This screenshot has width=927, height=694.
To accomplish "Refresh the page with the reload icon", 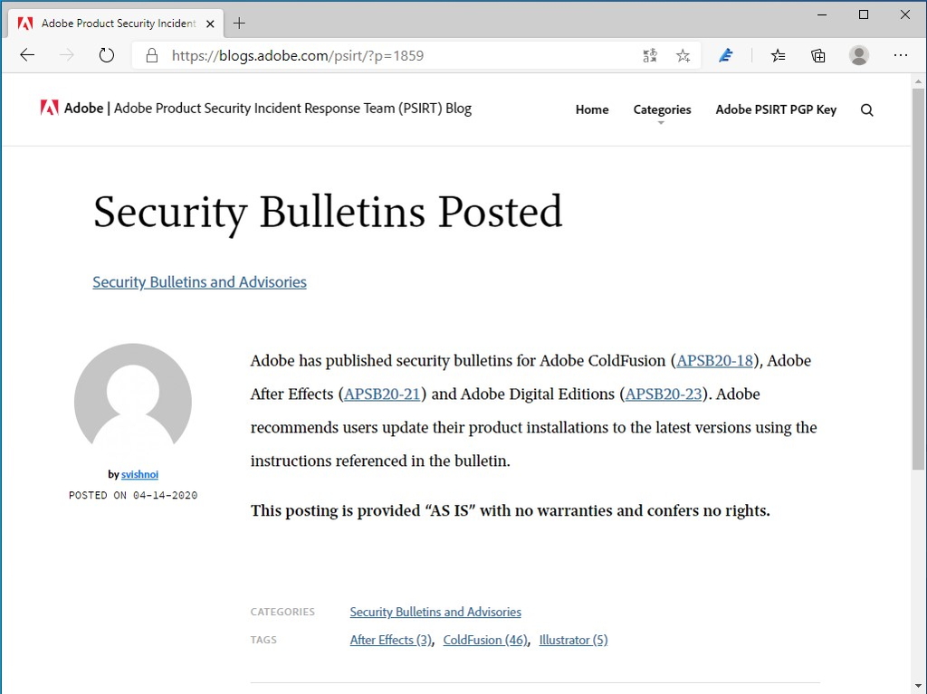I will 106,55.
